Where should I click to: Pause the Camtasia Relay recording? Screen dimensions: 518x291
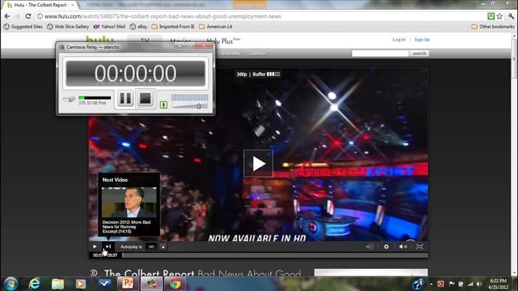click(x=125, y=99)
